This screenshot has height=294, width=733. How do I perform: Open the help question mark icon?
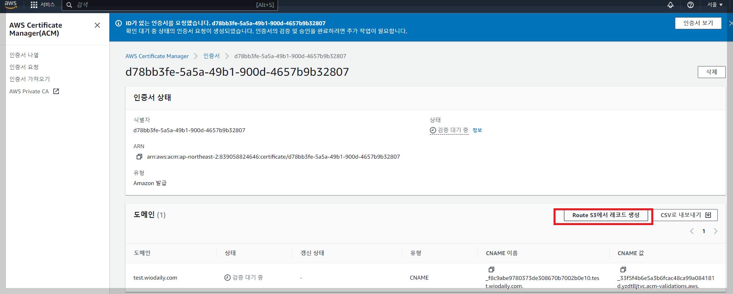(691, 5)
